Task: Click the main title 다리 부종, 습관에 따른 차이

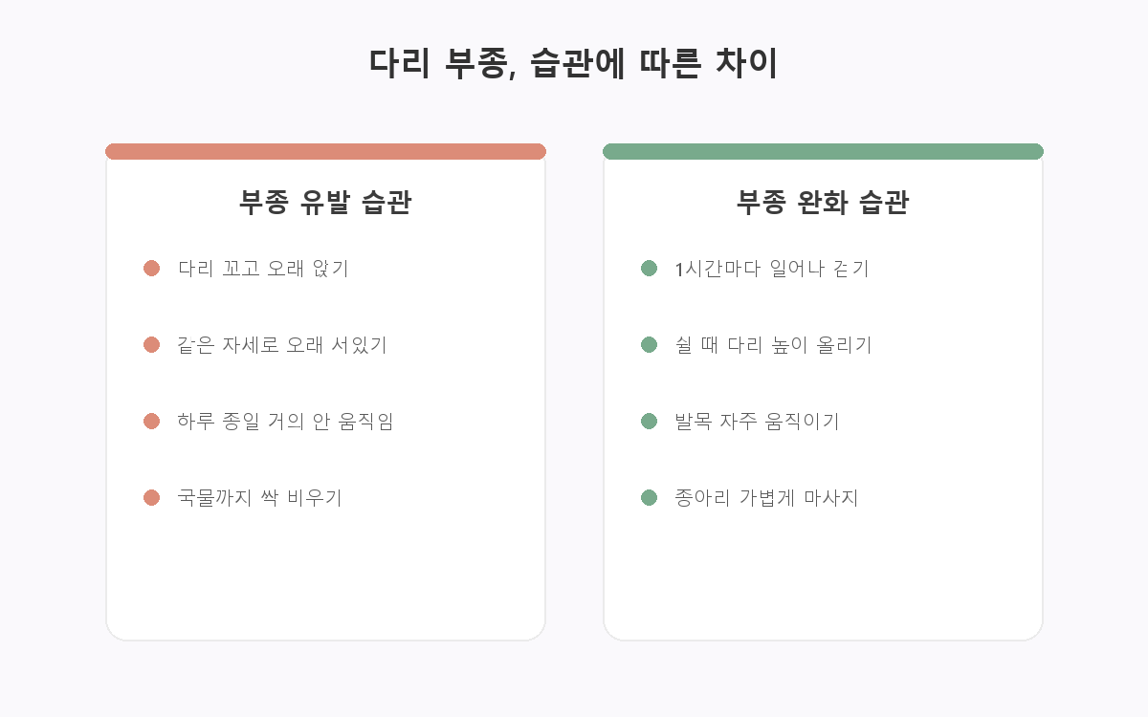Action: (574, 64)
